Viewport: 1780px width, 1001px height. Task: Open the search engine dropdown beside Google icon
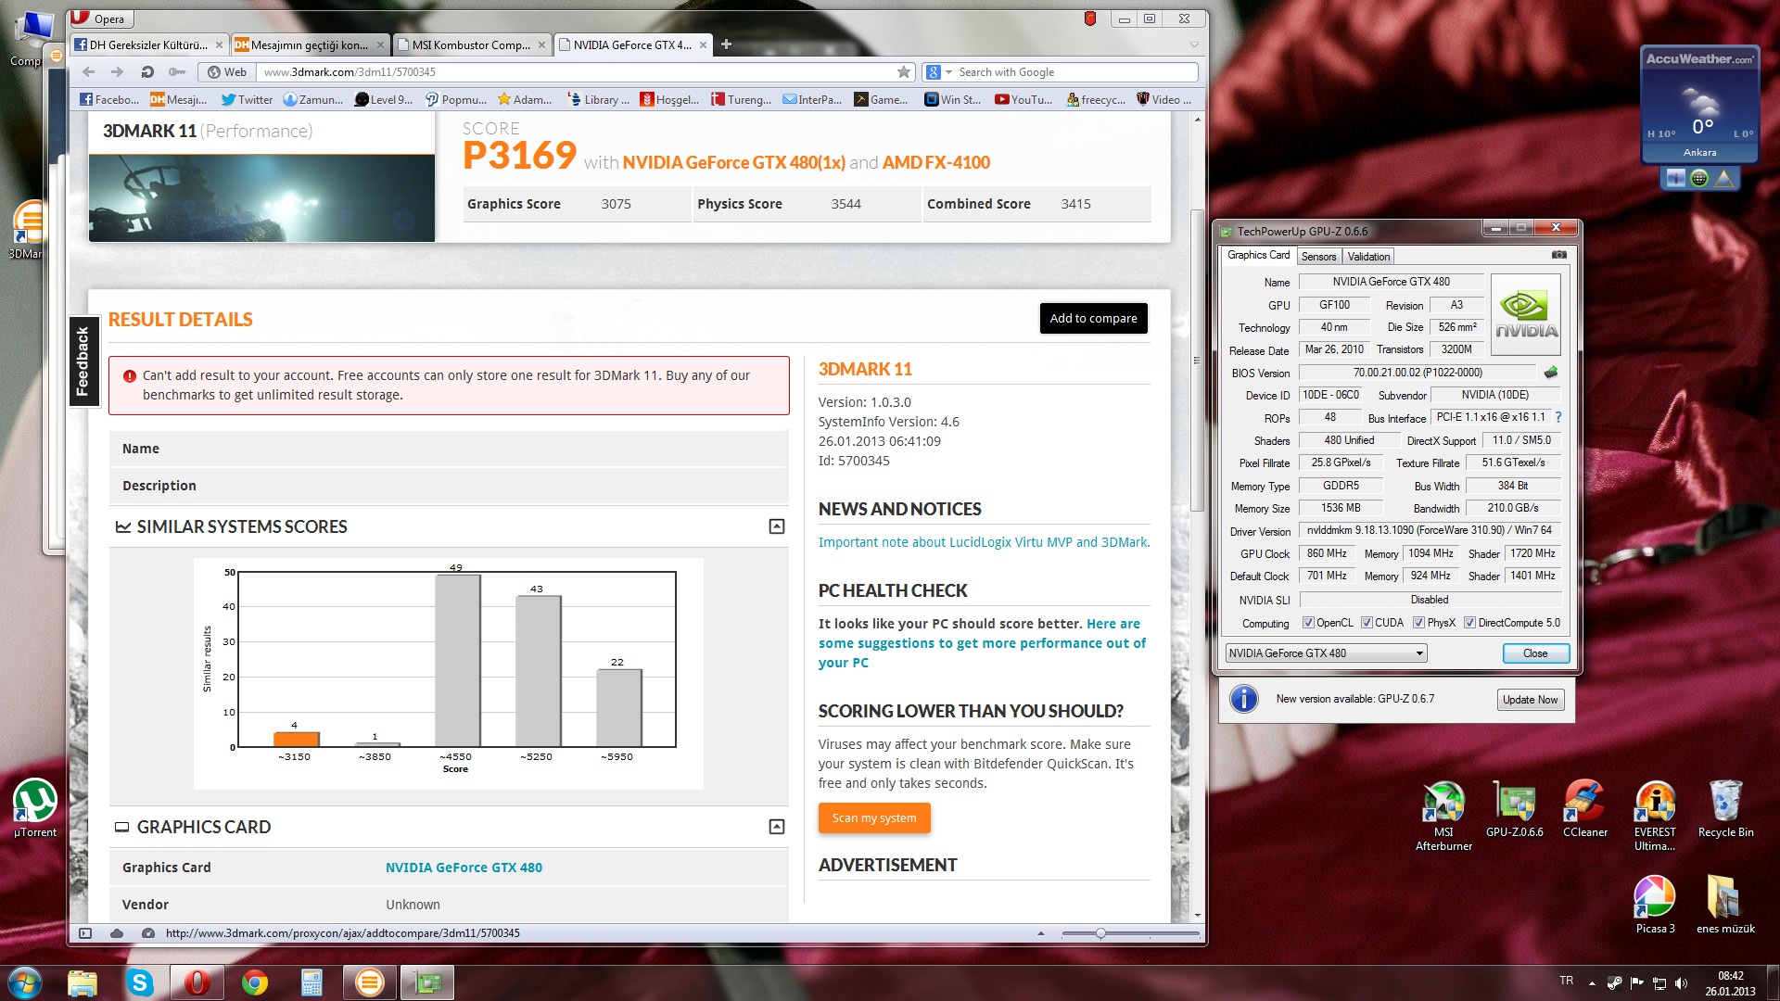948,72
